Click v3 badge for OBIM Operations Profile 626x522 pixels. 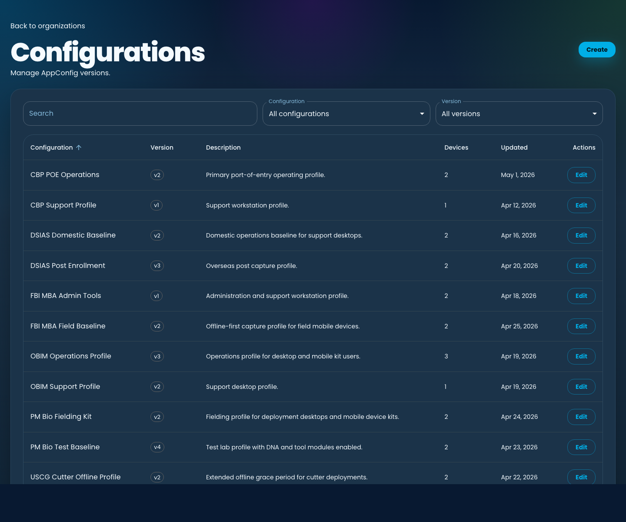click(157, 356)
